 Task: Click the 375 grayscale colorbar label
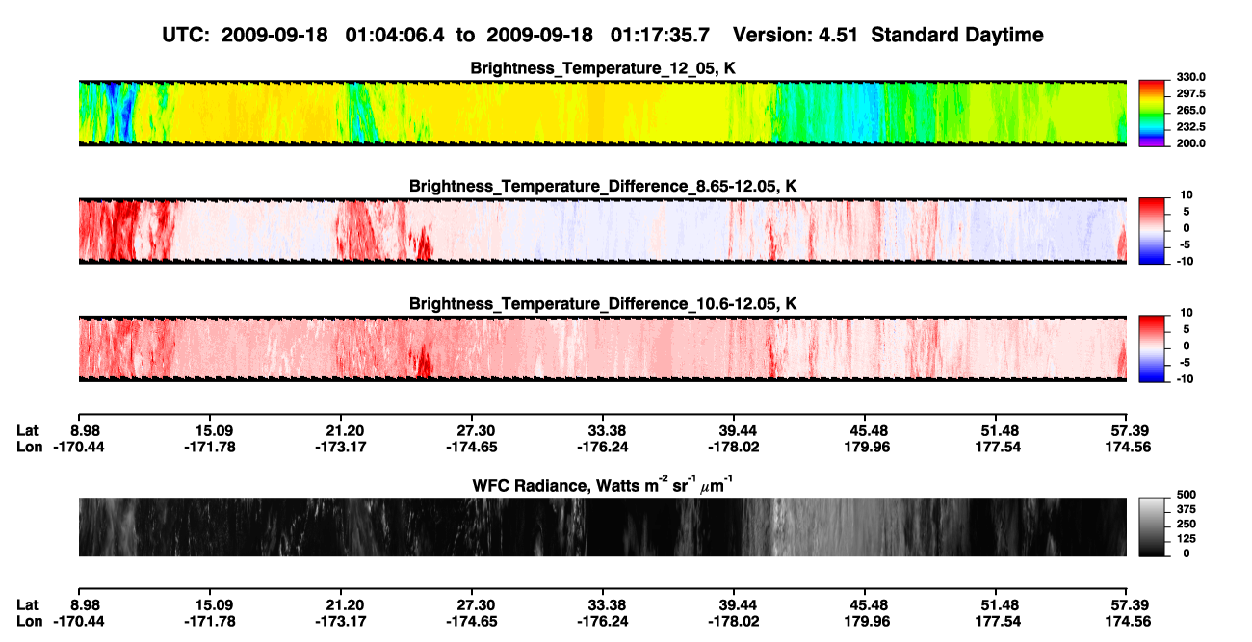coord(1187,509)
